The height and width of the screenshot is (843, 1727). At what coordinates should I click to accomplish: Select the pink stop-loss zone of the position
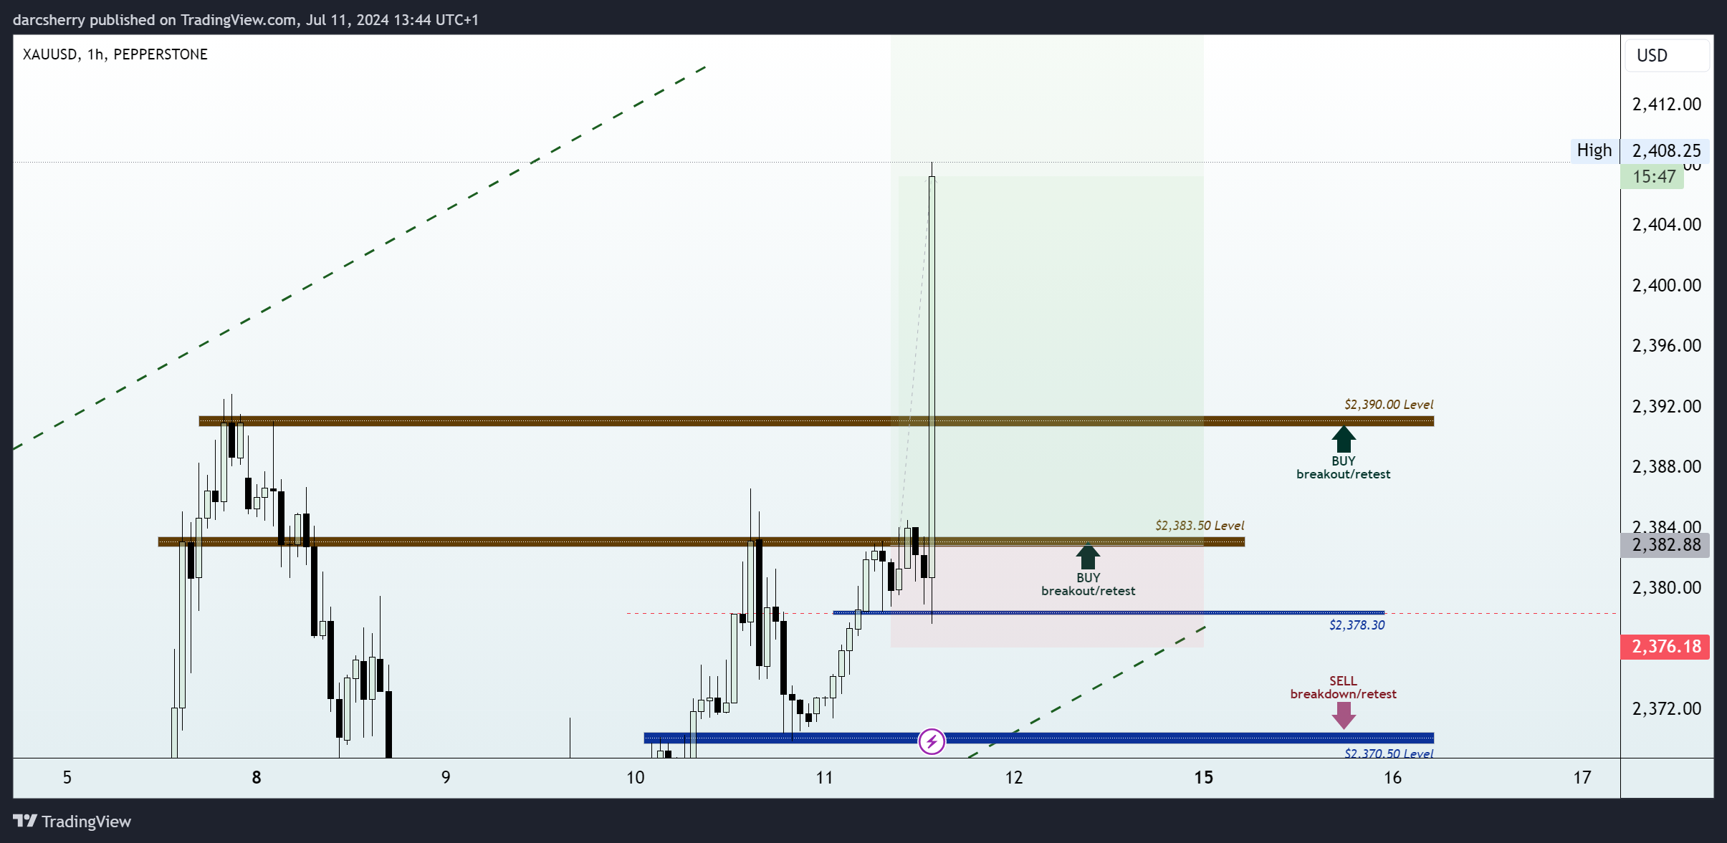1047,596
